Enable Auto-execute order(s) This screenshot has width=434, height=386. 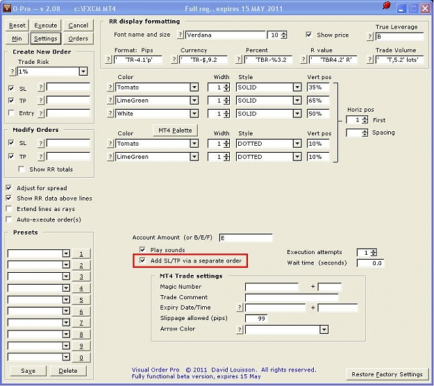pyautogui.click(x=9, y=219)
